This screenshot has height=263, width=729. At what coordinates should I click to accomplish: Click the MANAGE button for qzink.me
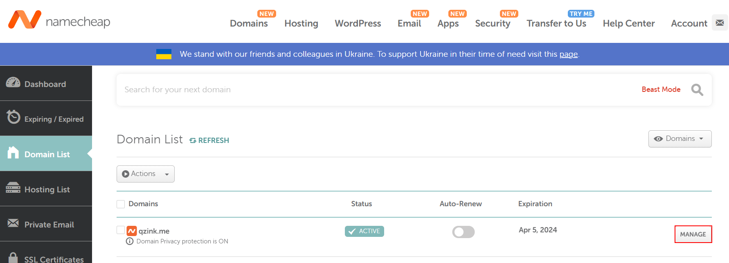click(x=693, y=234)
